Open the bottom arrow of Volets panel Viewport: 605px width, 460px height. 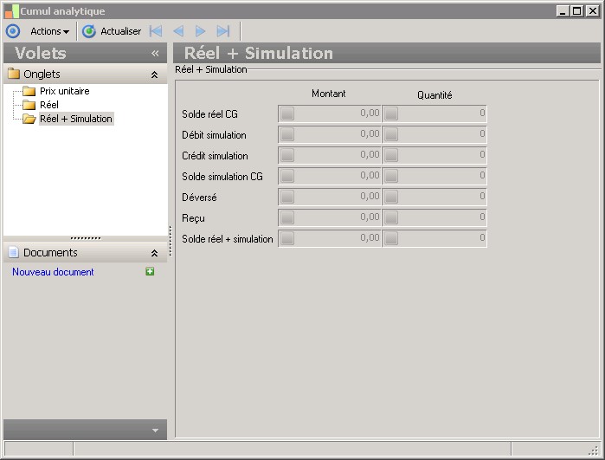pyautogui.click(x=155, y=431)
